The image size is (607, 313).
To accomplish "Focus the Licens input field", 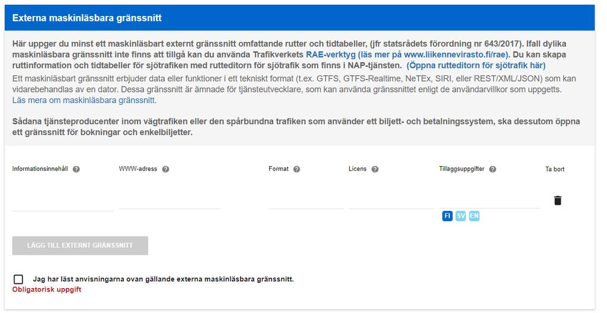I will pyautogui.click(x=391, y=202).
